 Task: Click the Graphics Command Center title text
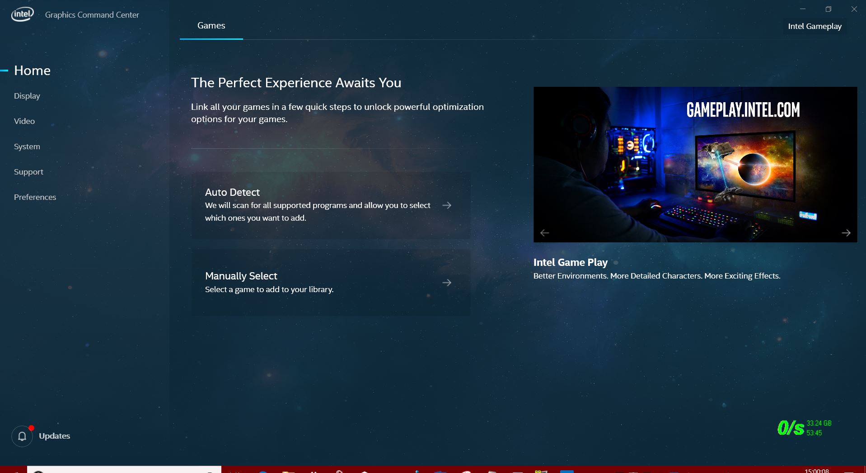pyautogui.click(x=92, y=15)
